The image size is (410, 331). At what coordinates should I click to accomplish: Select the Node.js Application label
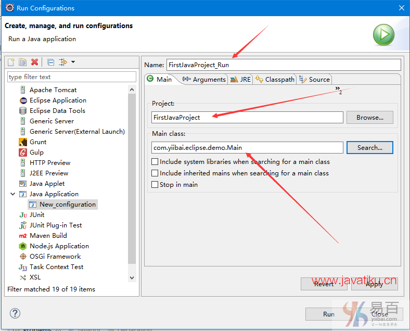[x=59, y=246]
